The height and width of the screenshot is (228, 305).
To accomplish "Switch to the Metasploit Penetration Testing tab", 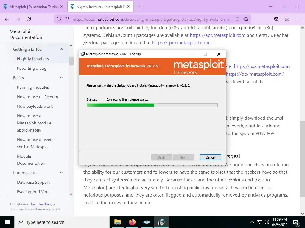I will [33, 7].
